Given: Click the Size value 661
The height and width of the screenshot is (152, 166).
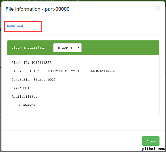Looking at the screenshot, I should point(26,88).
